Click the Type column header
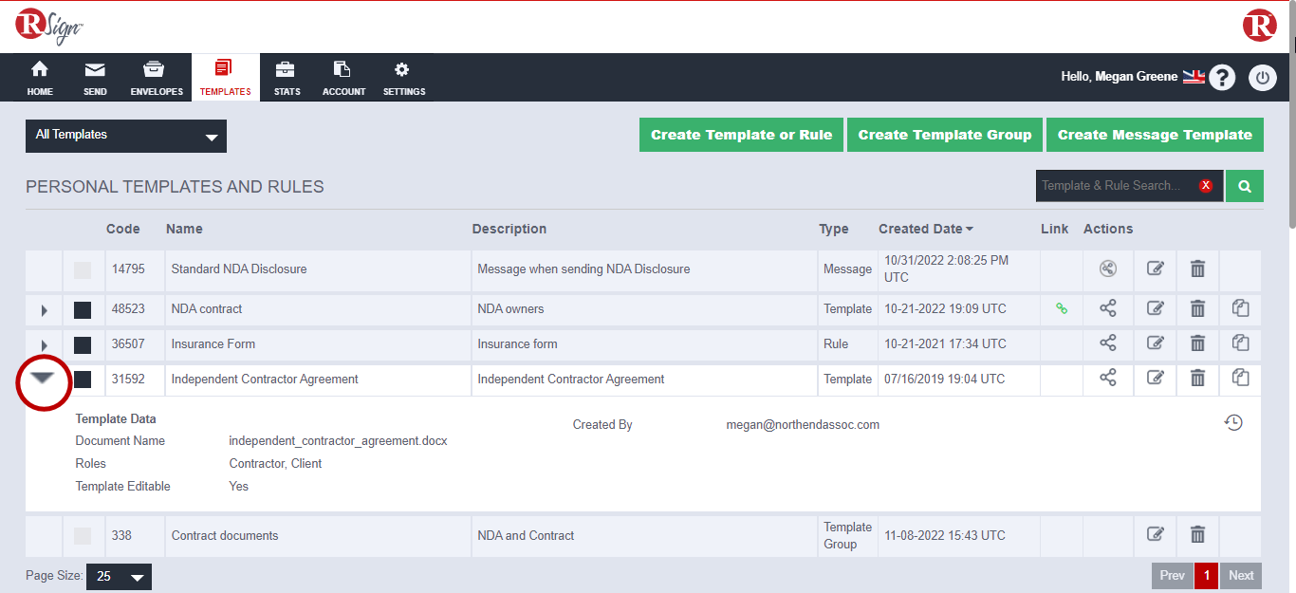1296x593 pixels. coord(834,229)
